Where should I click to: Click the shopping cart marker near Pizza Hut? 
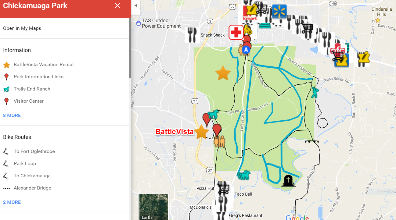pos(223,188)
